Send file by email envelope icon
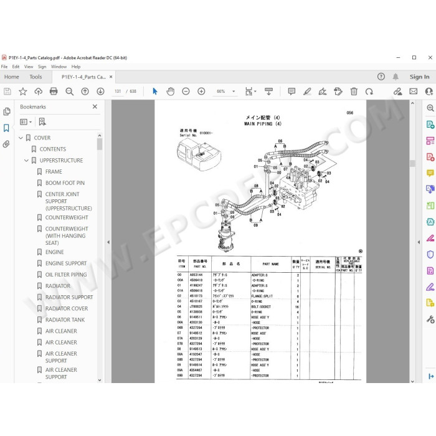 click(x=414, y=92)
